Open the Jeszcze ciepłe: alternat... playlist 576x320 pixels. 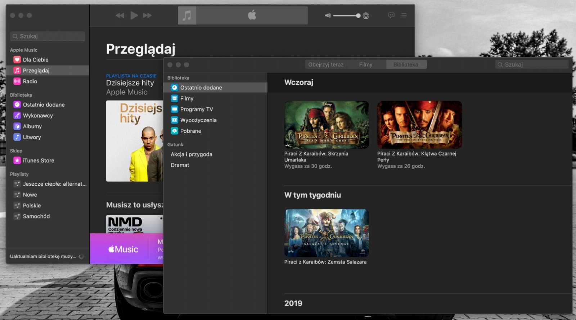click(48, 184)
